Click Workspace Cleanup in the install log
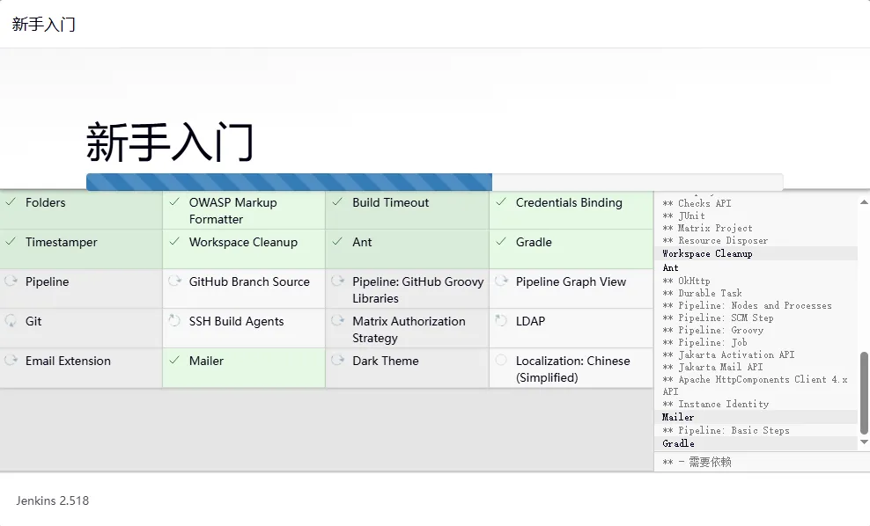870x526 pixels. point(707,253)
